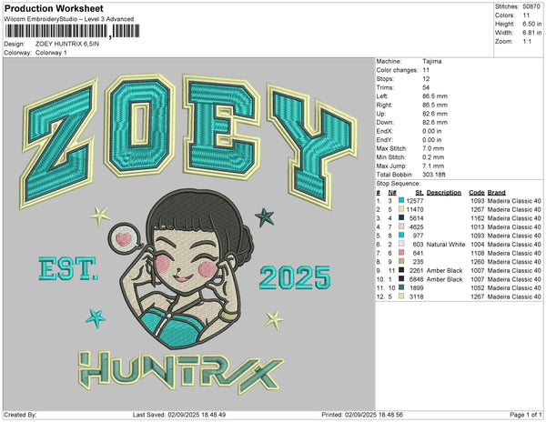Click the Machine value 'Tajima'
Screen dimensions: 546x422
[432, 61]
